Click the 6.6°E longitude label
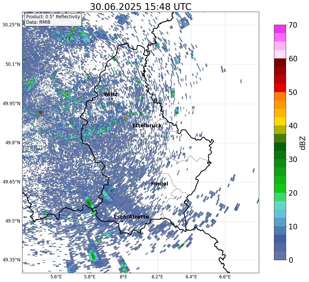 (x=225, y=277)
